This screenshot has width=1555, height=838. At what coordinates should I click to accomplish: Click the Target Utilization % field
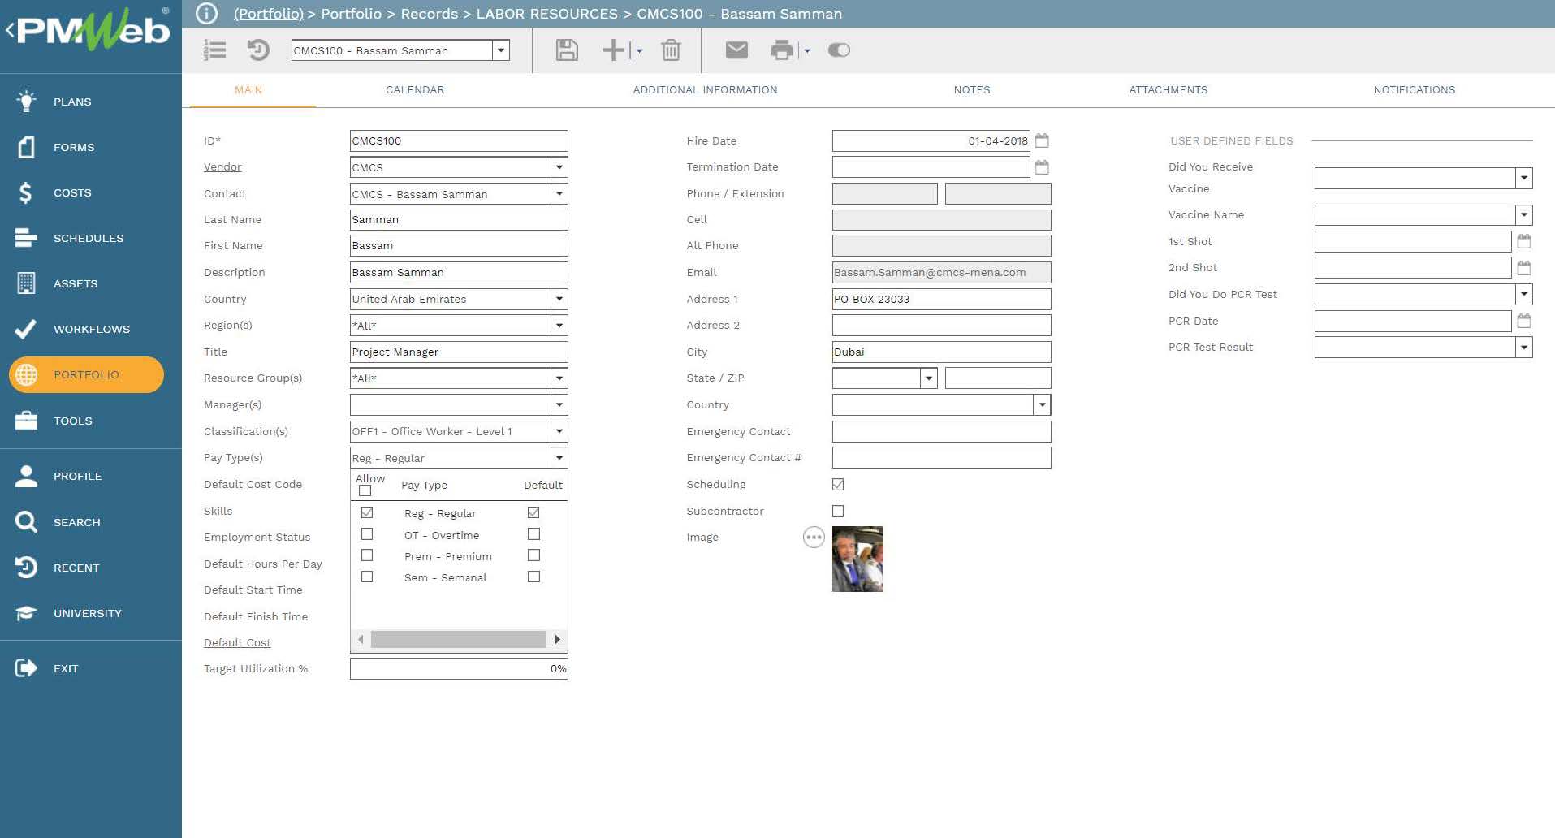[x=459, y=669]
